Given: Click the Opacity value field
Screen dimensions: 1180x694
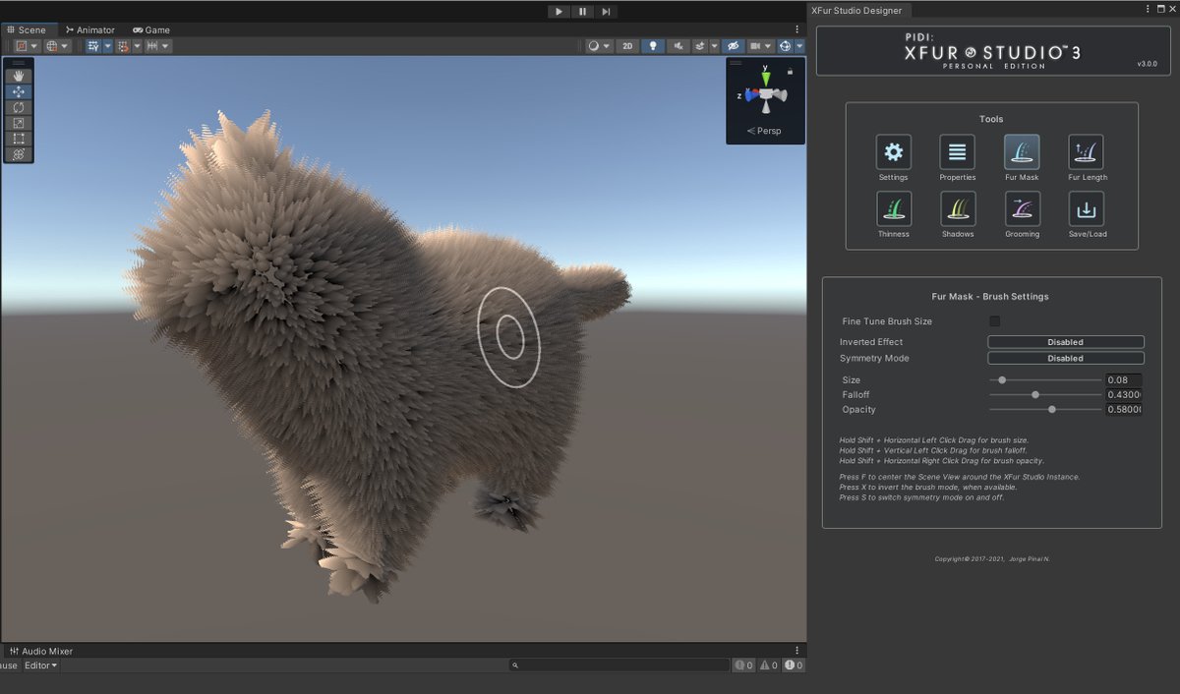Looking at the screenshot, I should 1124,409.
